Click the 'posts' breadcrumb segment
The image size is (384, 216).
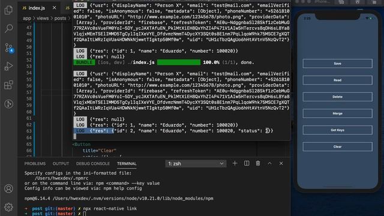tap(60, 19)
